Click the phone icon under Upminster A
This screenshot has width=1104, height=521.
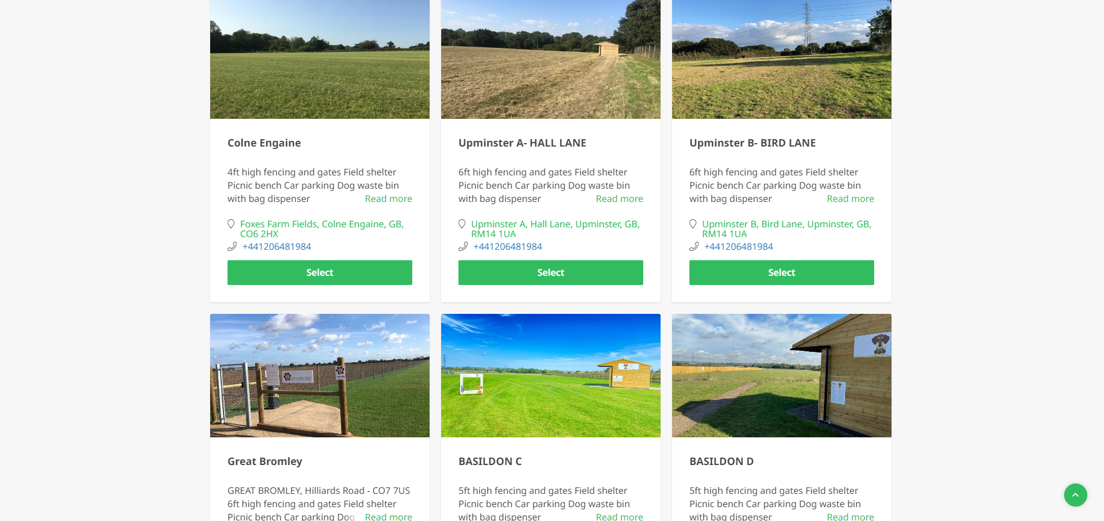pos(463,246)
